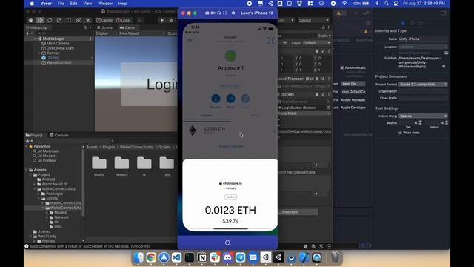Collapse the Scripts folder in Project tree
The width and height of the screenshot is (474, 267).
[x=39, y=198]
